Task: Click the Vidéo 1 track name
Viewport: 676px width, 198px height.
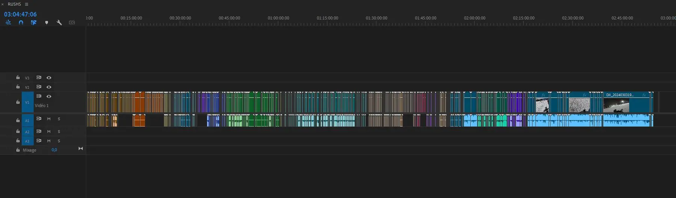Action: point(42,106)
